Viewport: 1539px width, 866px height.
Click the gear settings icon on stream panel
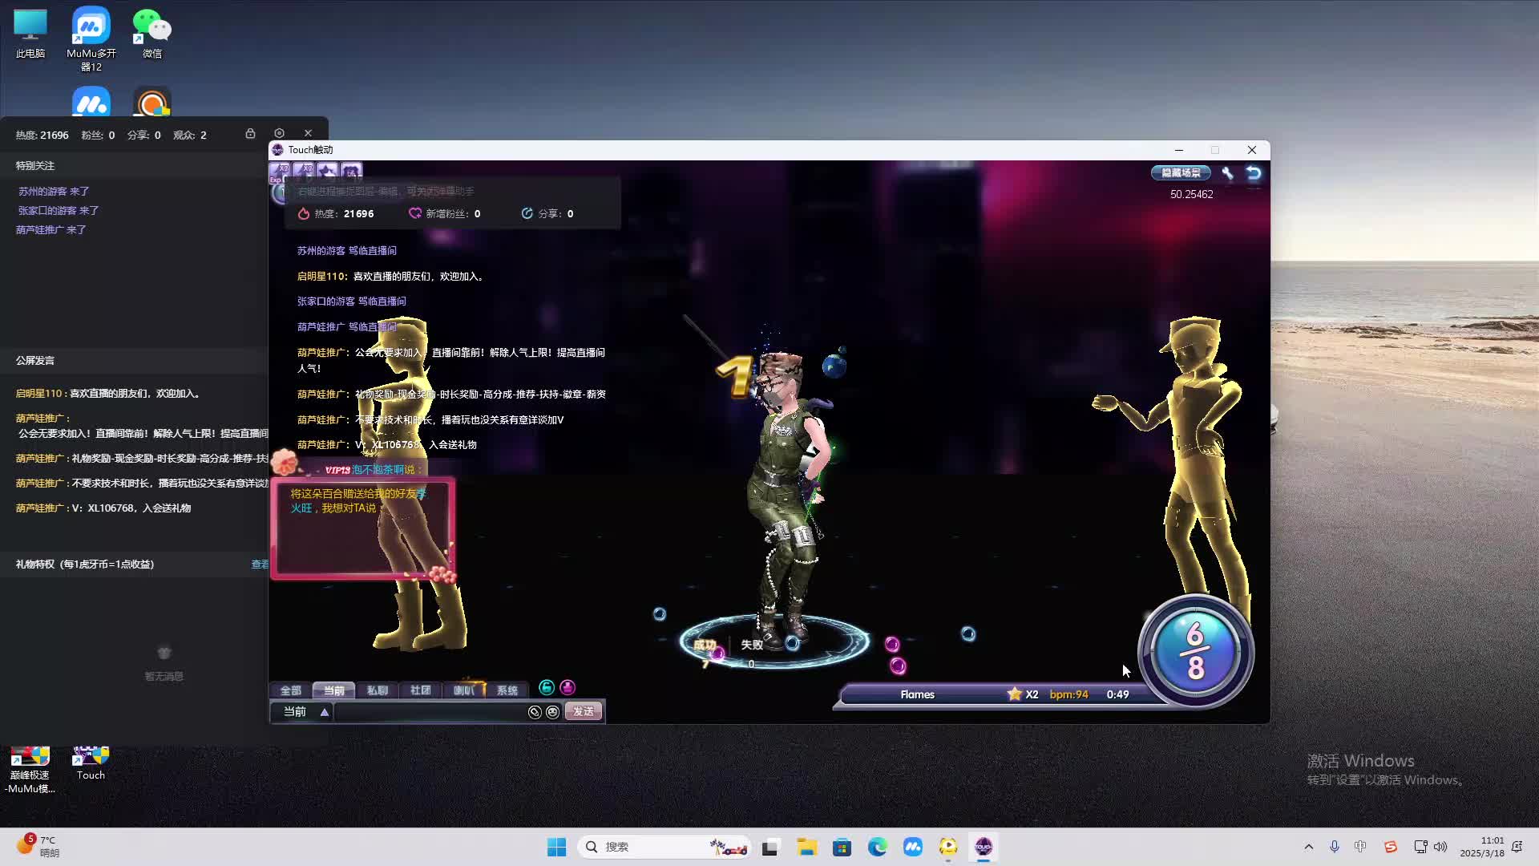click(x=279, y=133)
